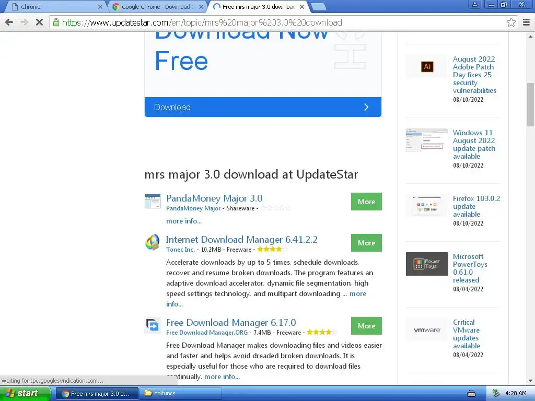Viewport: 535px width, 401px height.
Task: Open Firefox update news thumbnail
Action: [426, 206]
